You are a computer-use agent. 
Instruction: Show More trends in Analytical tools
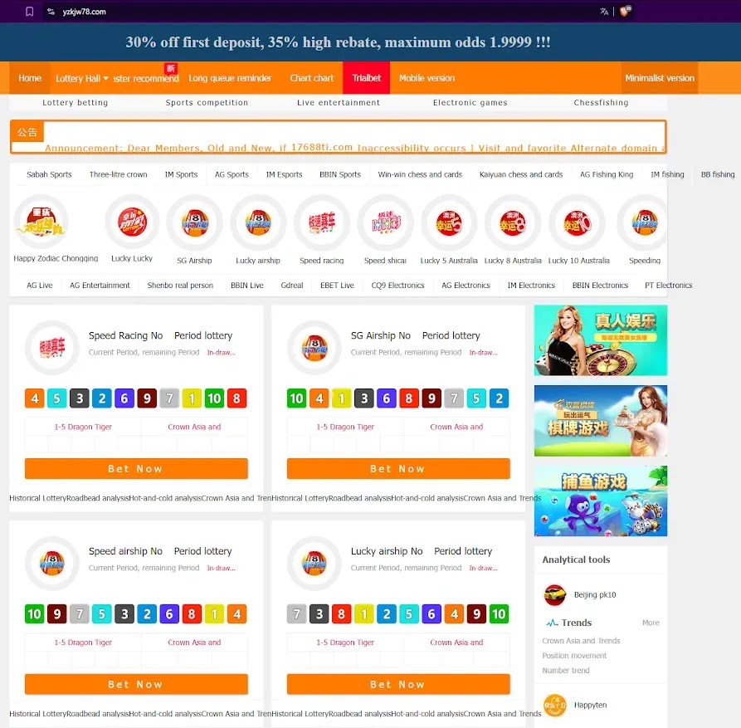pyautogui.click(x=651, y=623)
